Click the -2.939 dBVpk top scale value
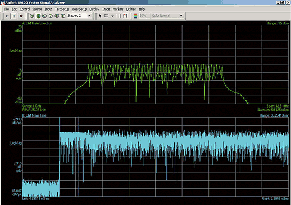Screen dimensions: 291x205 click(17, 121)
